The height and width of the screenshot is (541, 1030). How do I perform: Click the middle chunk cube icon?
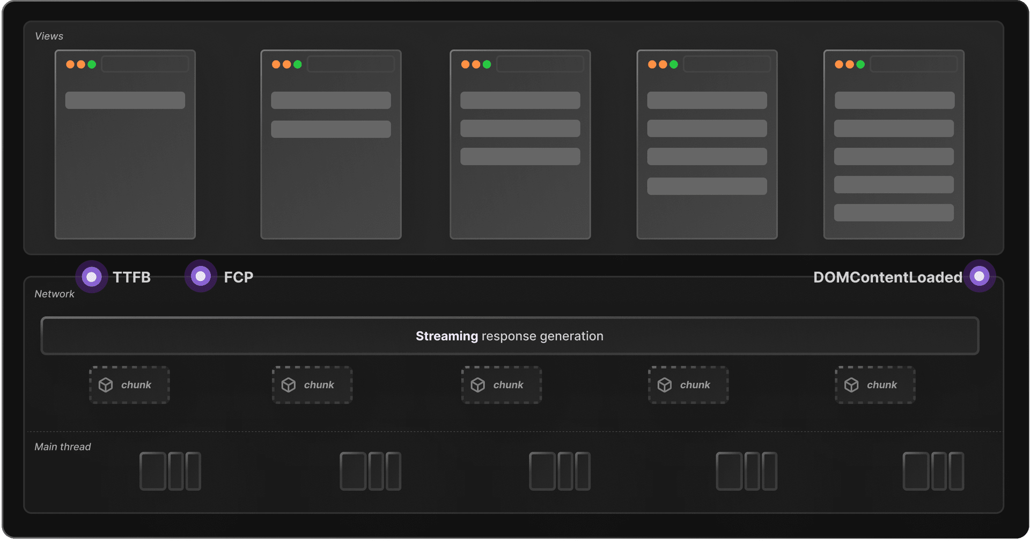pos(477,384)
